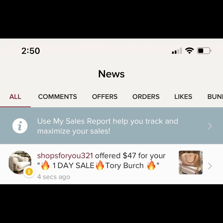Image resolution: width=223 pixels, height=223 pixels.
Task: Tap the 2:50 clock in status bar
Action: click(x=31, y=51)
